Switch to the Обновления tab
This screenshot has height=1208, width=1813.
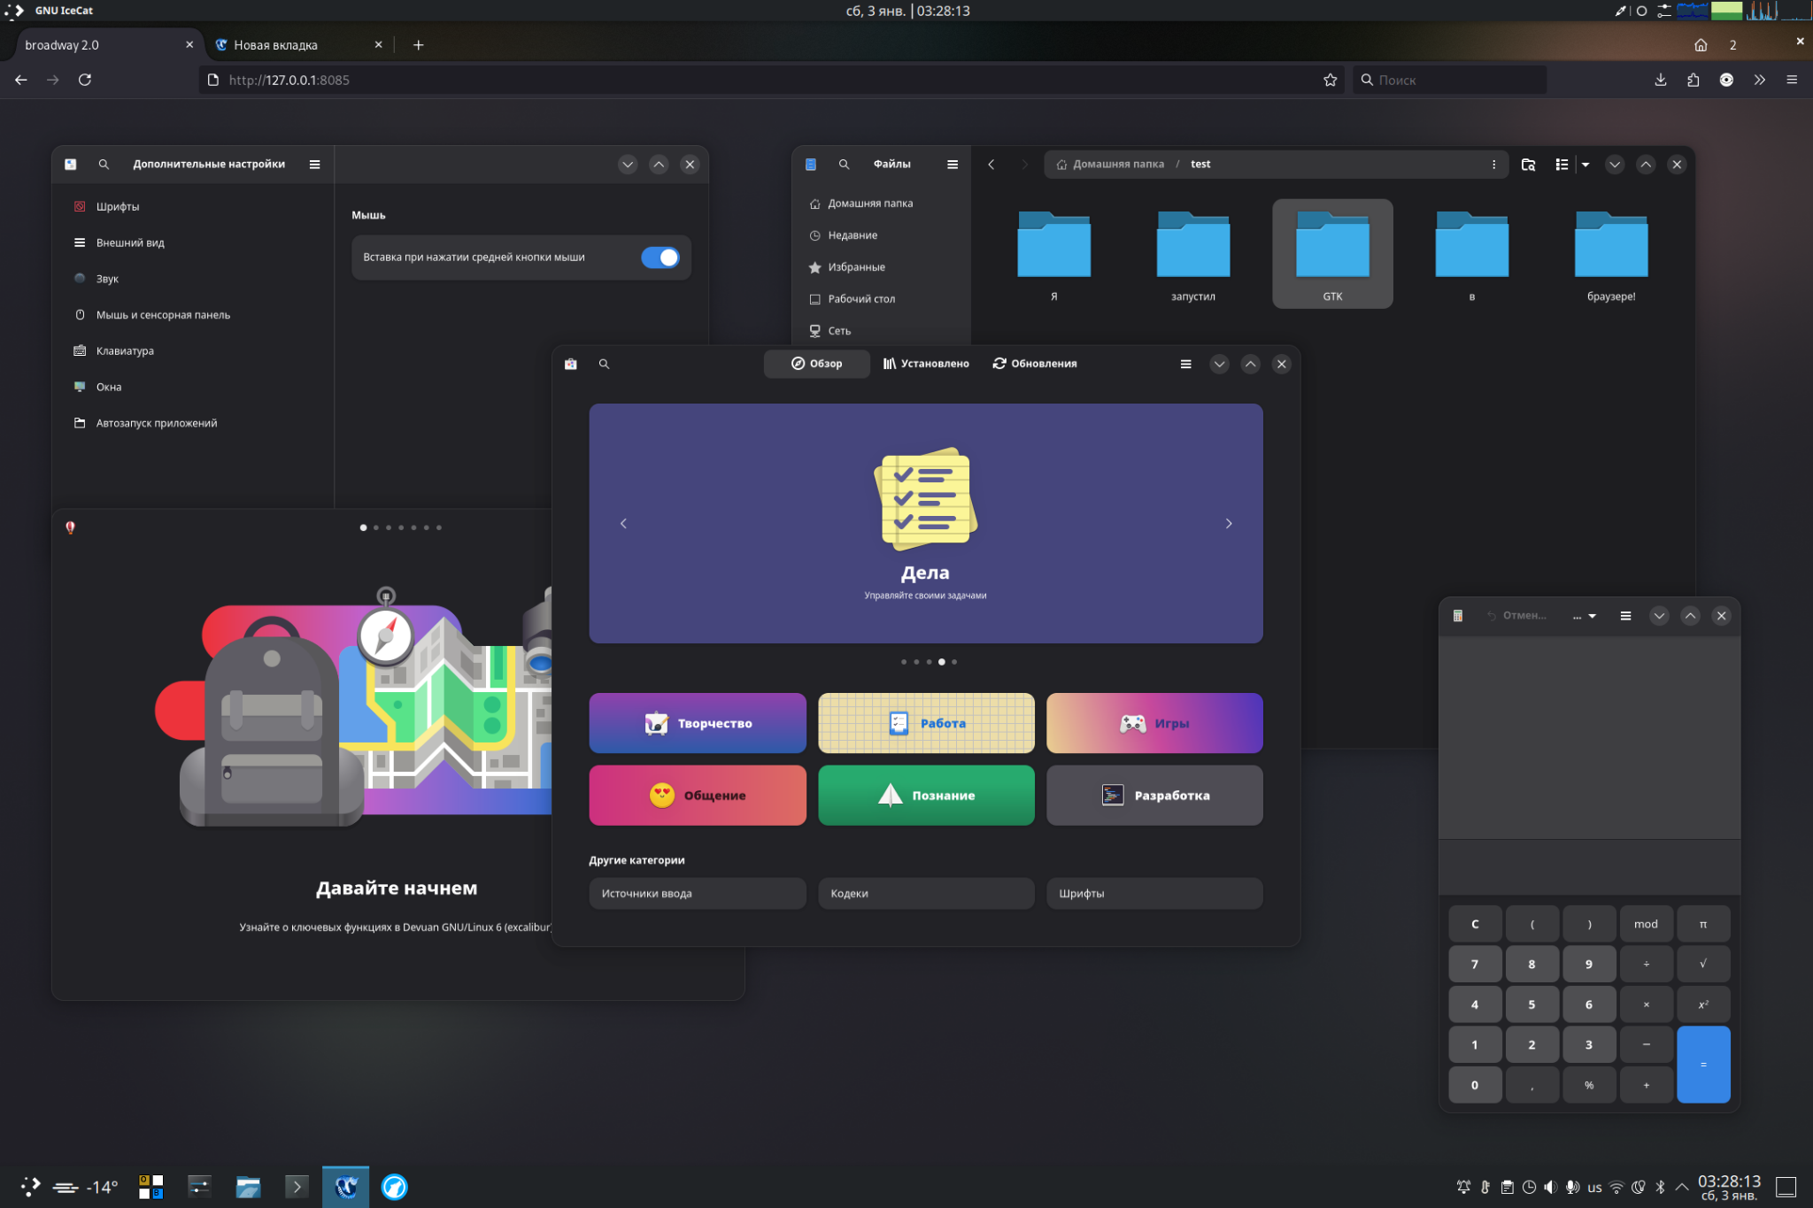pyautogui.click(x=1035, y=364)
